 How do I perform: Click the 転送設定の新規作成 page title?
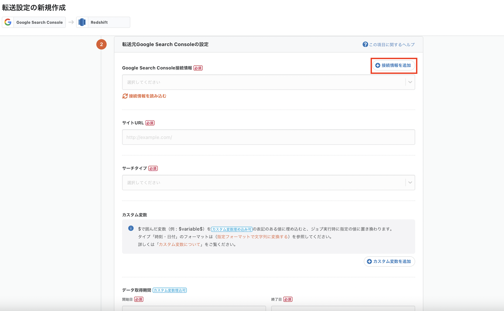(x=34, y=8)
